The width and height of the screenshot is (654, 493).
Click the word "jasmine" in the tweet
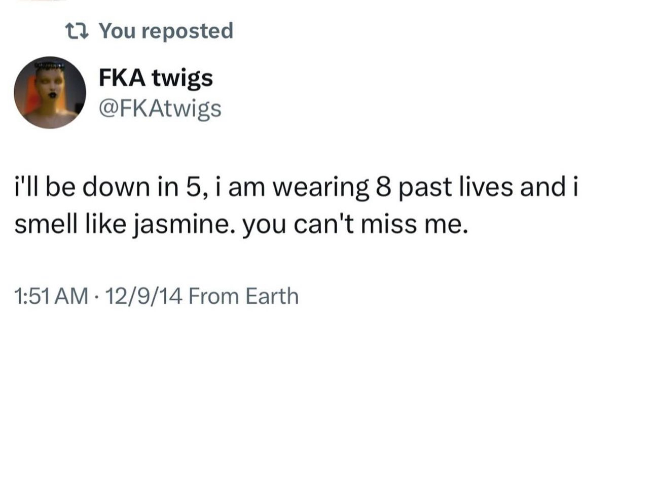point(181,224)
